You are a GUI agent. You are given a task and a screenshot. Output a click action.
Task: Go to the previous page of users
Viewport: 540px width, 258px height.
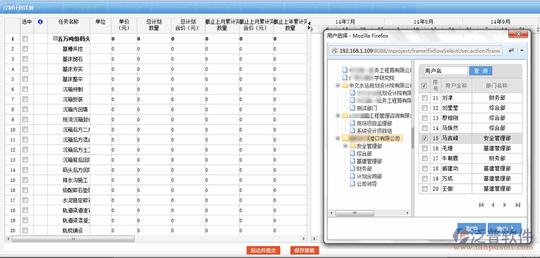click(493, 205)
